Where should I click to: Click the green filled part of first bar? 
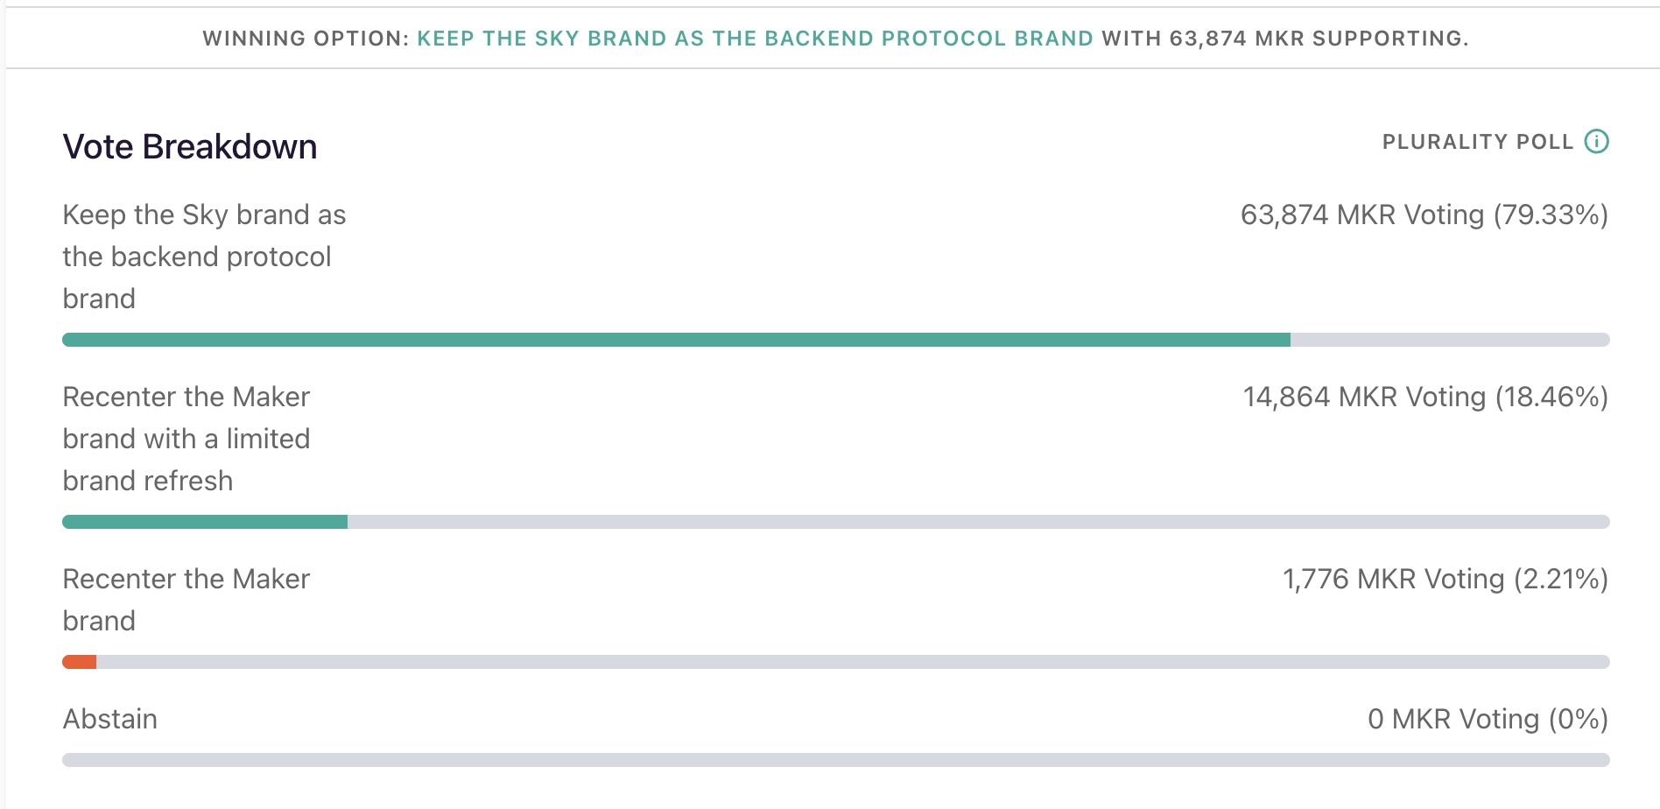pos(676,340)
